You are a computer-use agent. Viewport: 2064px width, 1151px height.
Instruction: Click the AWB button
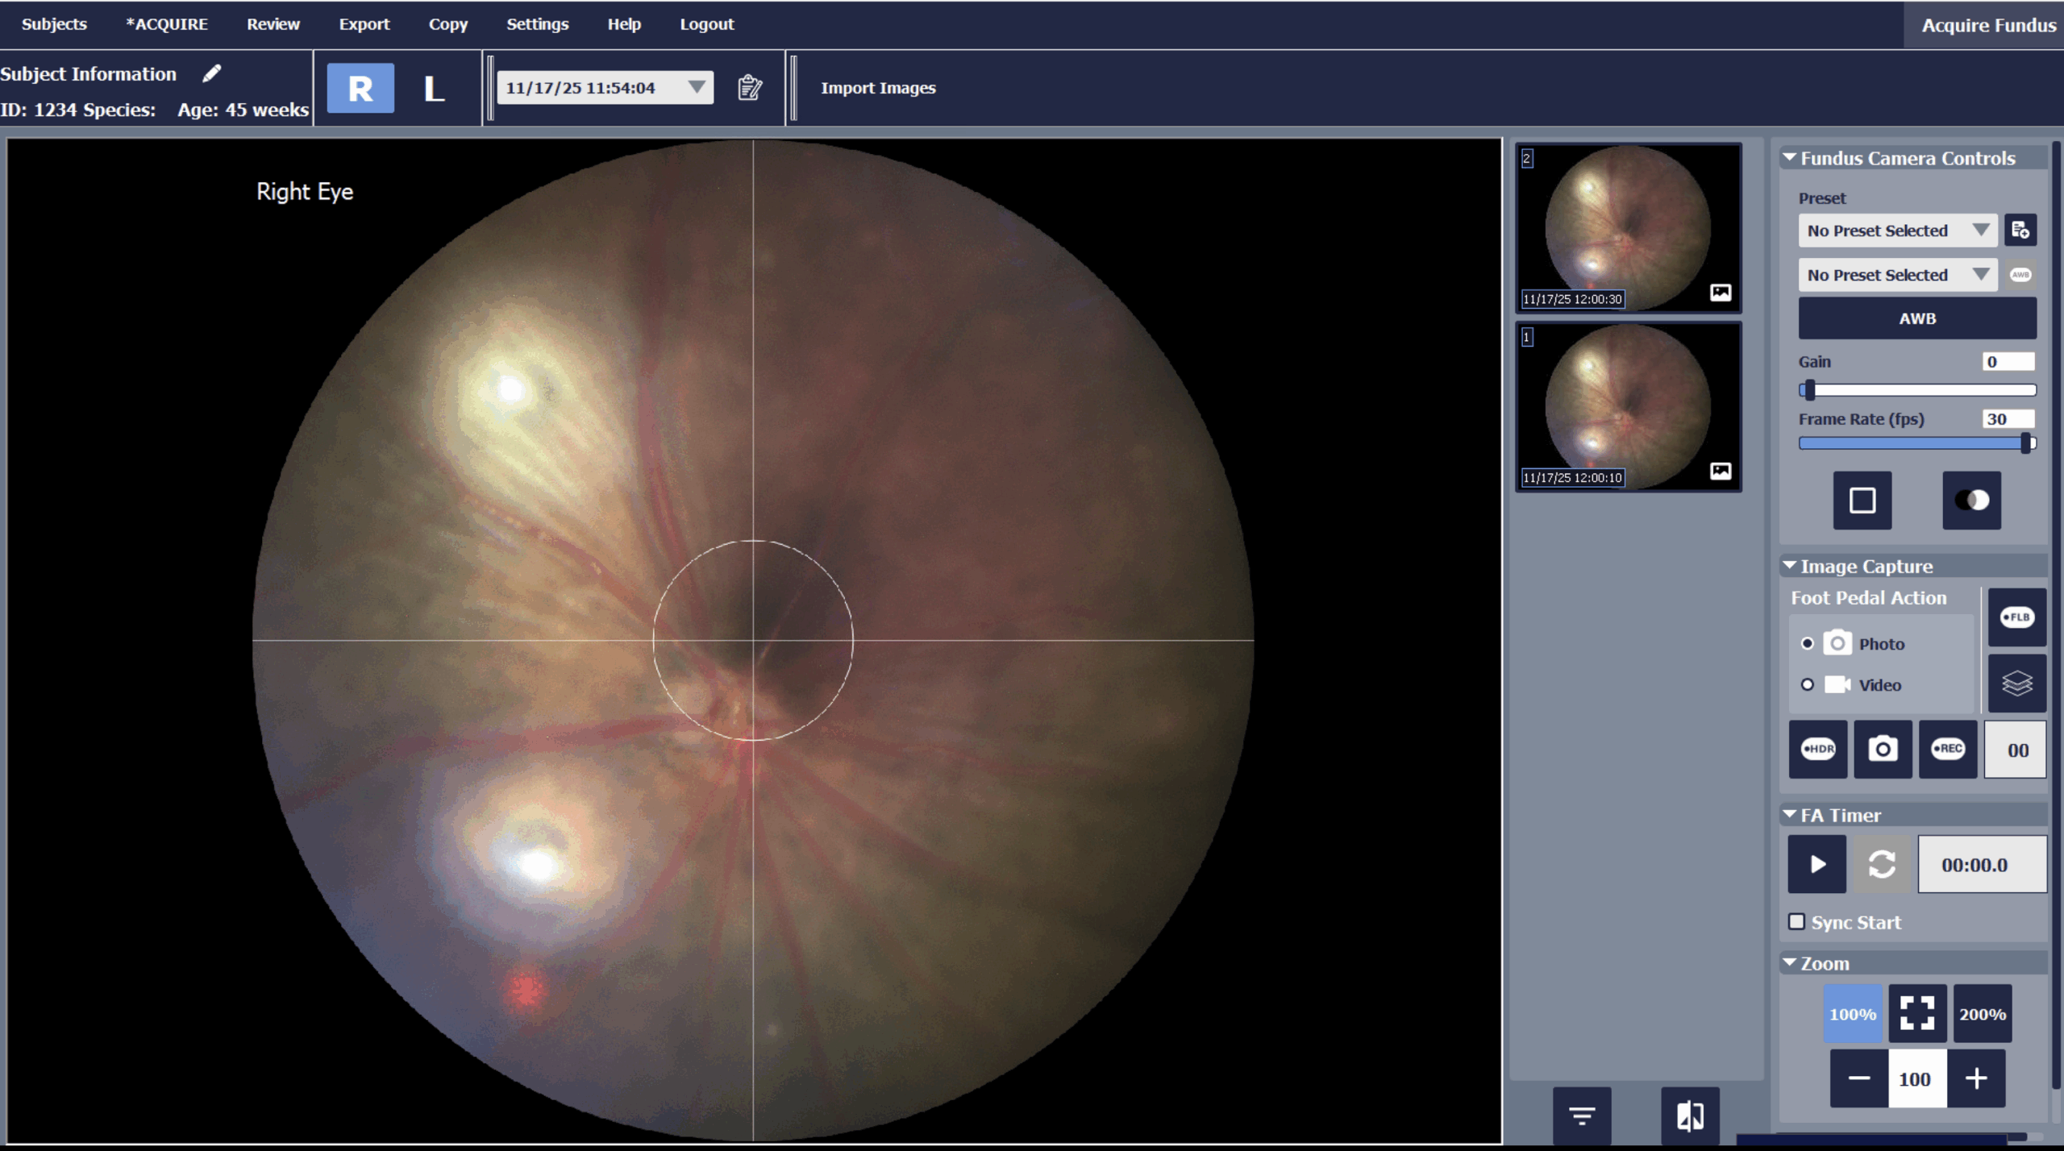pyautogui.click(x=1916, y=318)
